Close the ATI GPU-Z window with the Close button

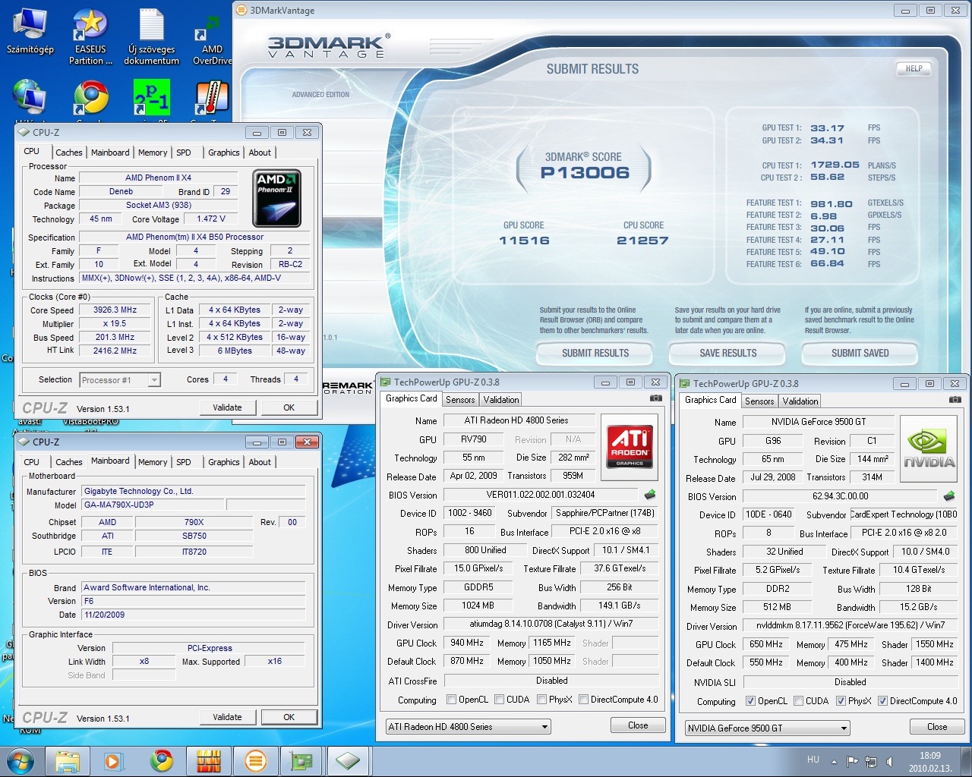pos(638,725)
